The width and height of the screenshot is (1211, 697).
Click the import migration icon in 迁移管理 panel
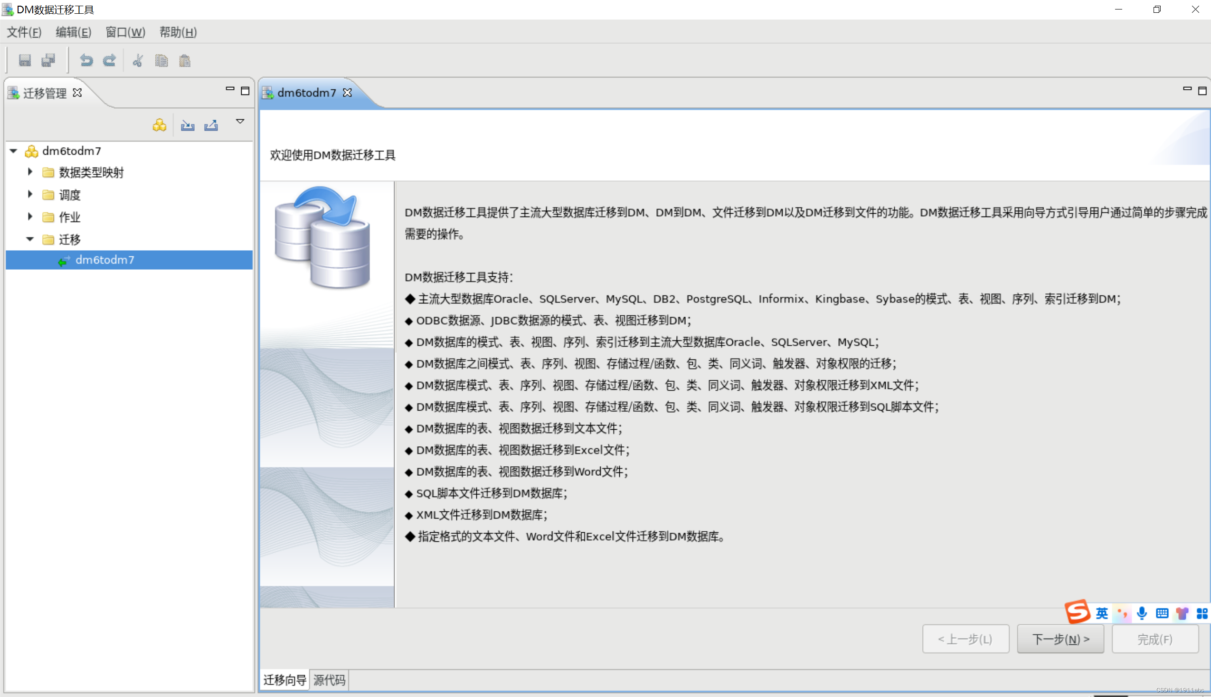(x=187, y=125)
